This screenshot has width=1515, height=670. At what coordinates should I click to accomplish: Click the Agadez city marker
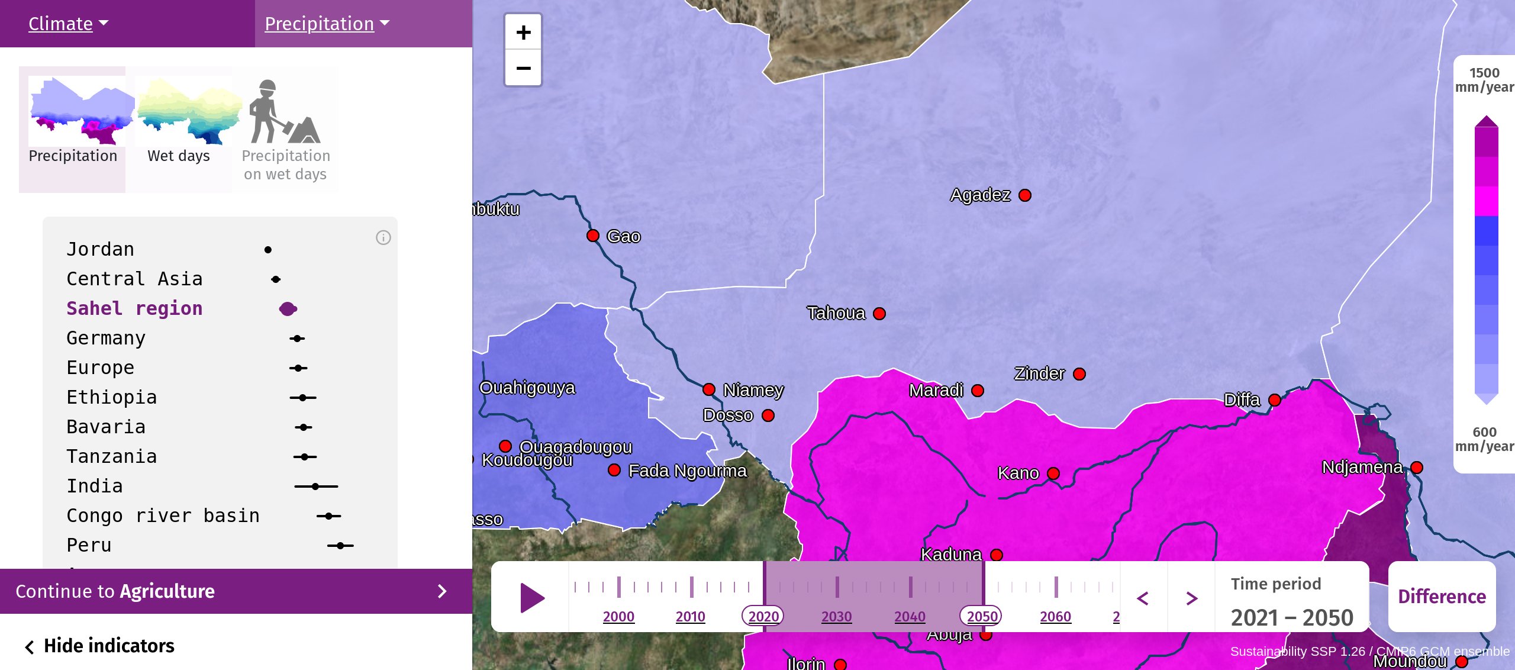[x=1025, y=195]
